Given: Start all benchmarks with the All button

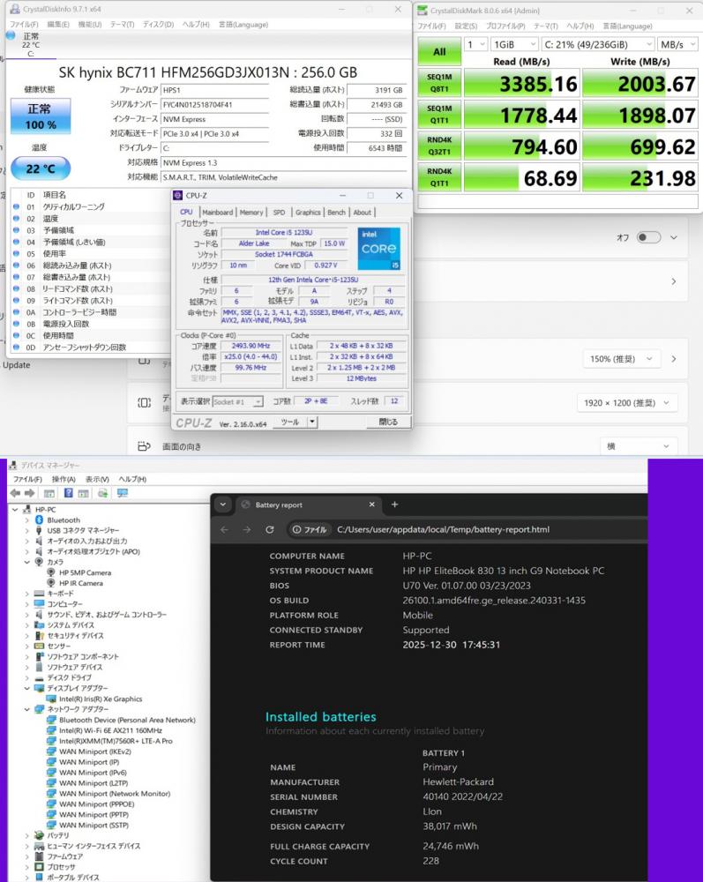Looking at the screenshot, I should coord(439,51).
